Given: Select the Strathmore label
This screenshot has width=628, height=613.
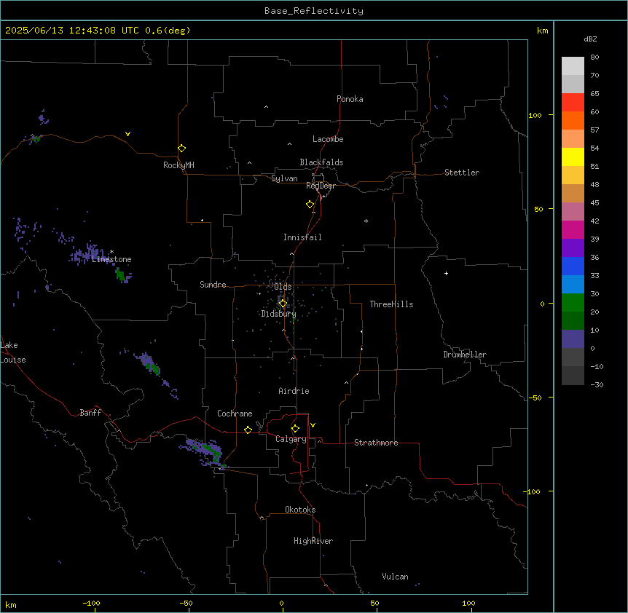Looking at the screenshot, I should pyautogui.click(x=376, y=443).
